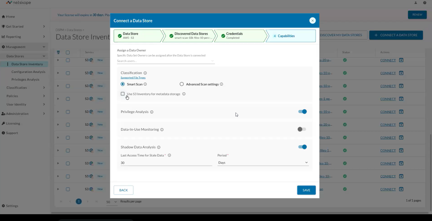Screen dimensions: 432x221
Task: Toggle the Privilege Analysis switch
Action: [x=302, y=112]
